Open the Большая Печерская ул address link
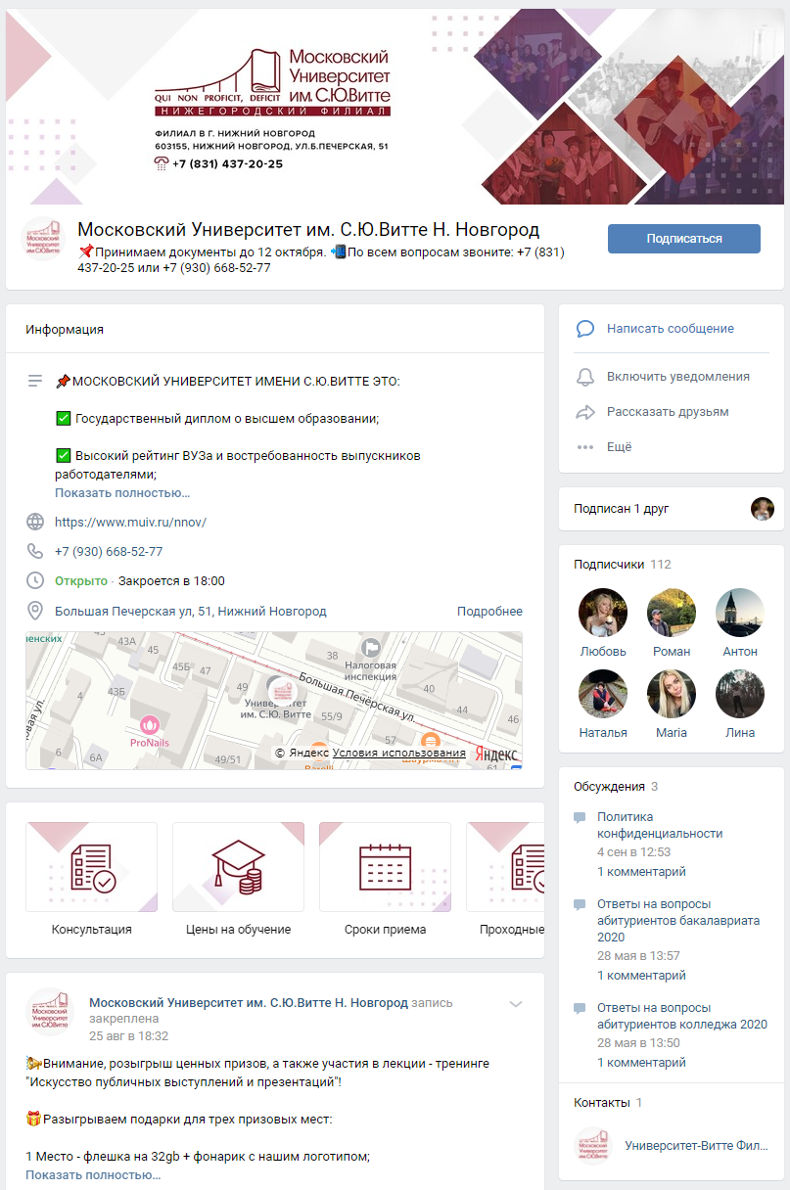The width and height of the screenshot is (790, 1190). click(x=191, y=611)
